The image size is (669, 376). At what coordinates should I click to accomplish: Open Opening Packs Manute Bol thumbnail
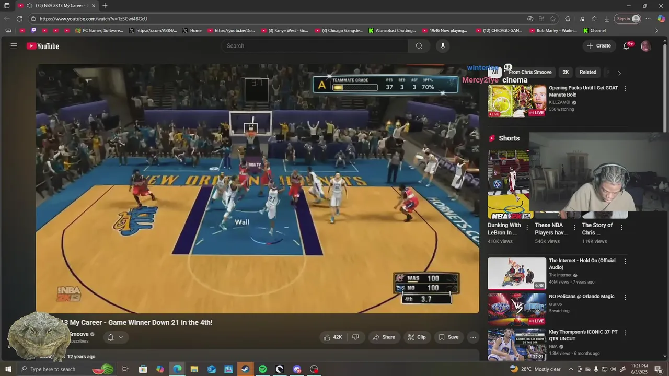point(517,101)
